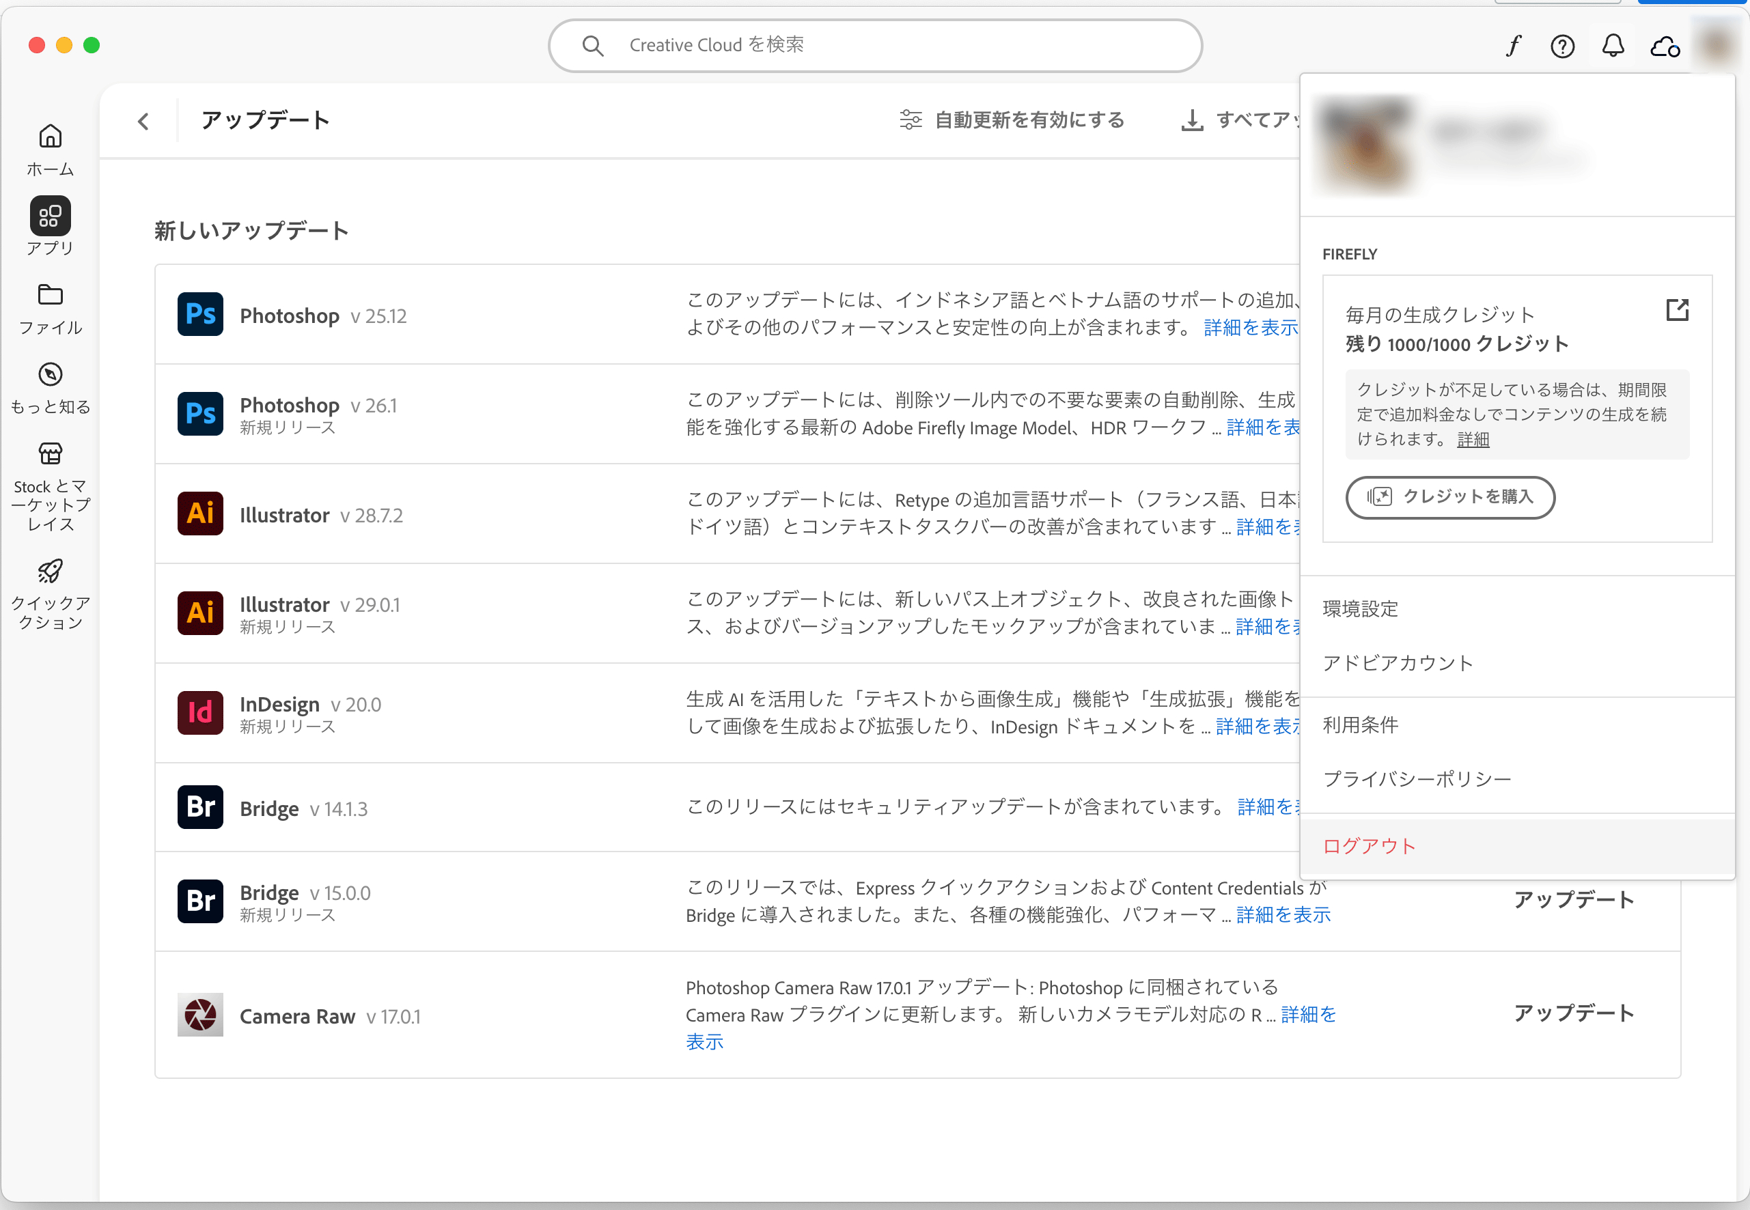Enable auto-update (自動更新を有効にする)

point(1012,119)
